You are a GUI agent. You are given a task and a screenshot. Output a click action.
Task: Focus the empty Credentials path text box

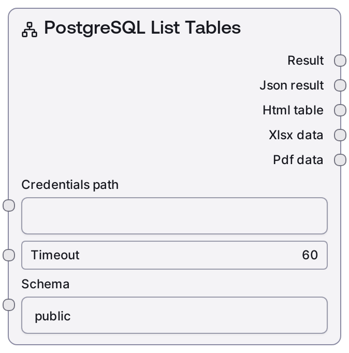tap(174, 216)
